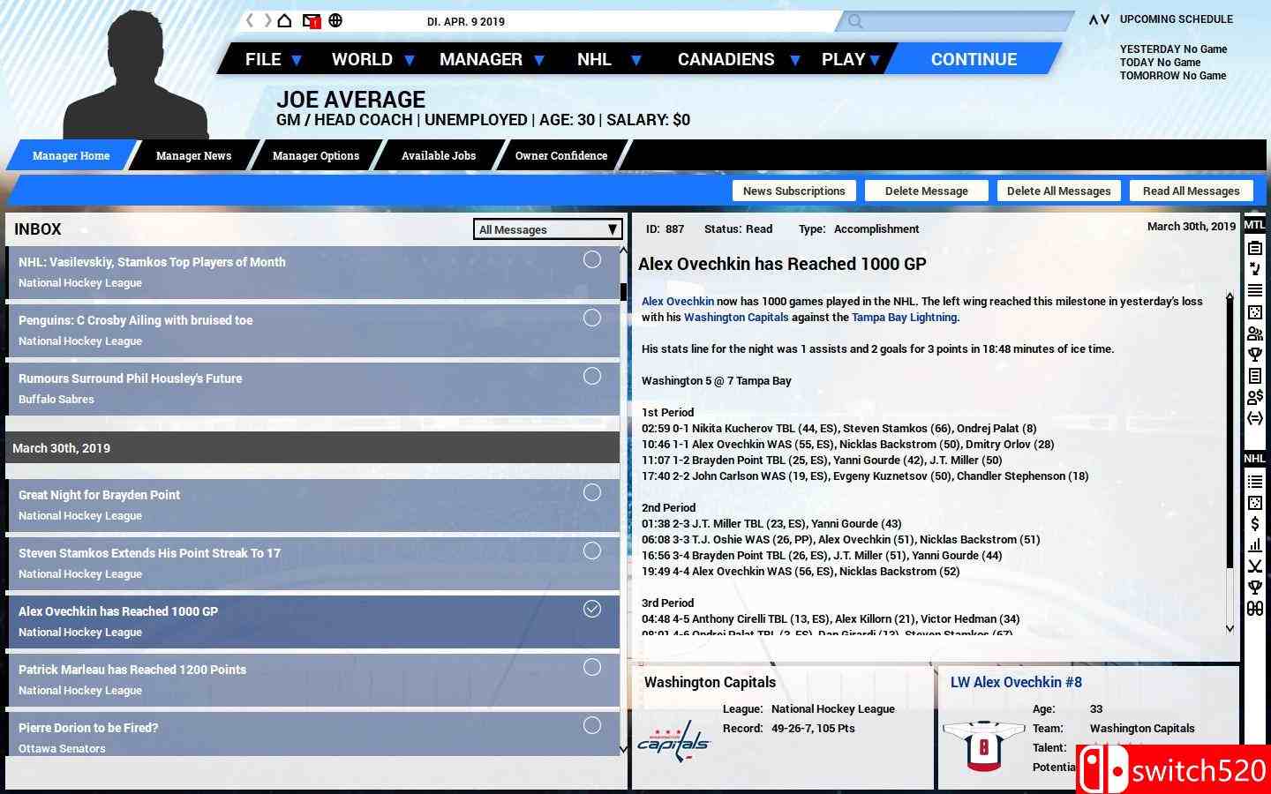The image size is (1271, 794).
Task: Open NHL crossed hockey sticks icon
Action: pyautogui.click(x=1254, y=566)
